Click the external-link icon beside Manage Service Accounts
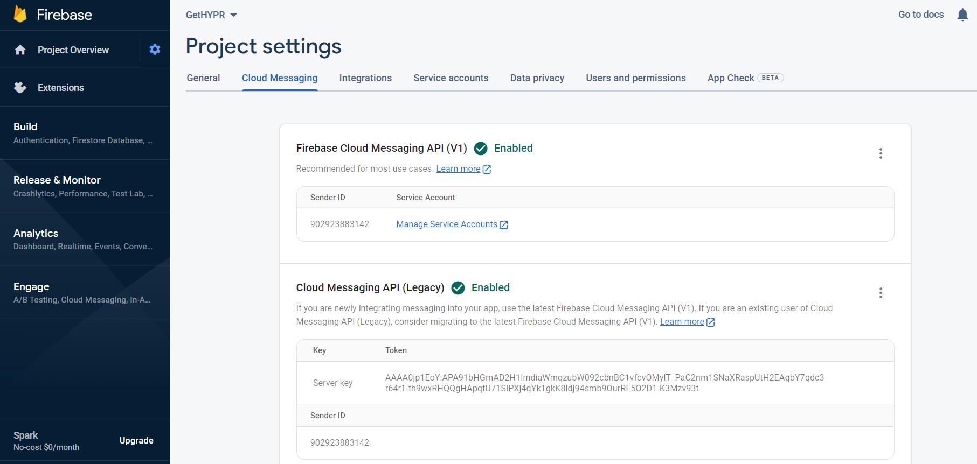Viewport: 977px width, 464px height. [x=504, y=224]
